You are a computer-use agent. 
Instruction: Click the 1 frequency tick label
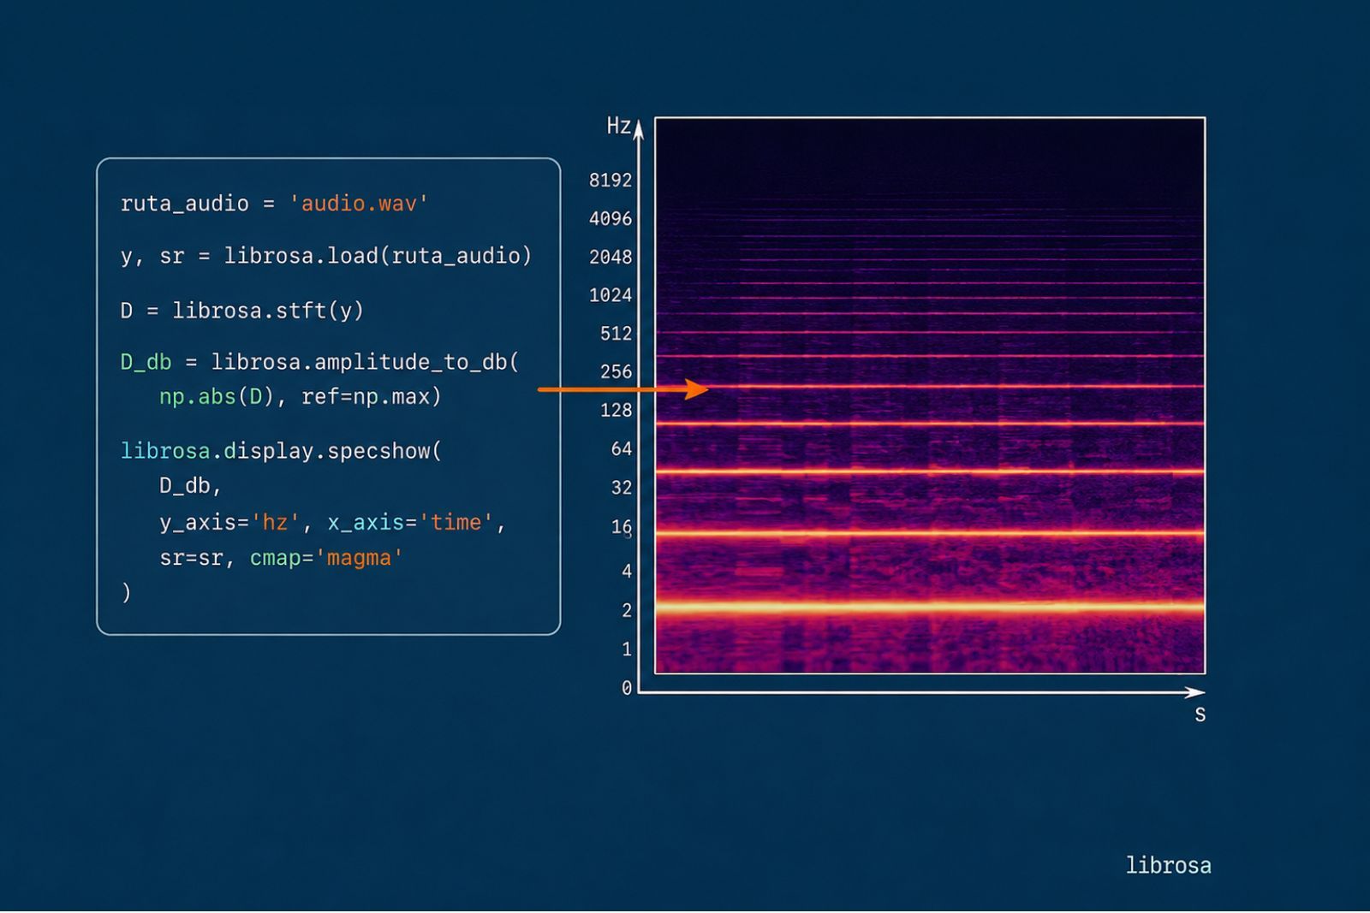point(627,649)
